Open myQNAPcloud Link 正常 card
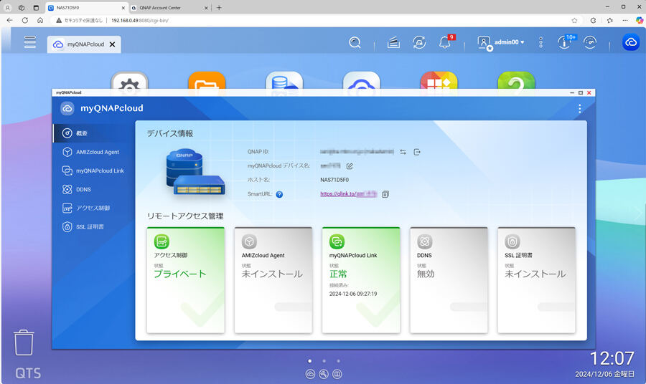This screenshot has height=384, width=646. coord(361,280)
